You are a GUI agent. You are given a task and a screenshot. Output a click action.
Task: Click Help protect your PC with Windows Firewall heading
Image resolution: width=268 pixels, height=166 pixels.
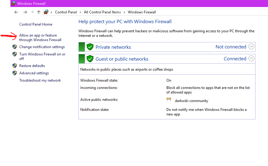125,22
